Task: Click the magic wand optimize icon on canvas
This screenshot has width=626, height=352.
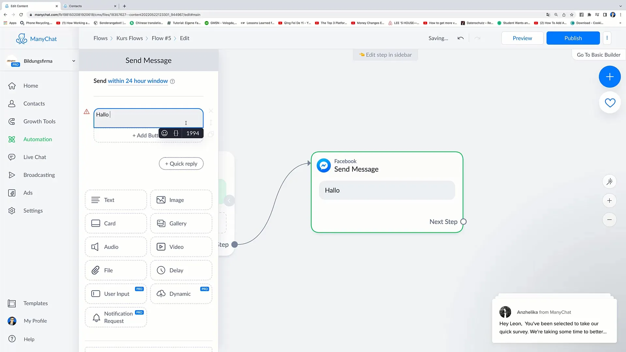Action: [x=610, y=181]
